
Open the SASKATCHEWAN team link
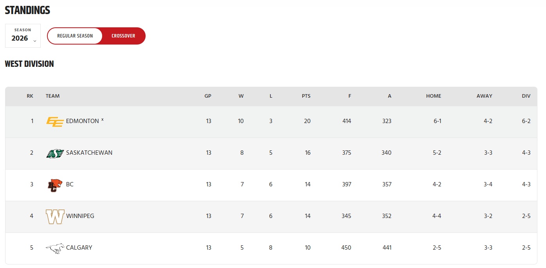tap(89, 153)
